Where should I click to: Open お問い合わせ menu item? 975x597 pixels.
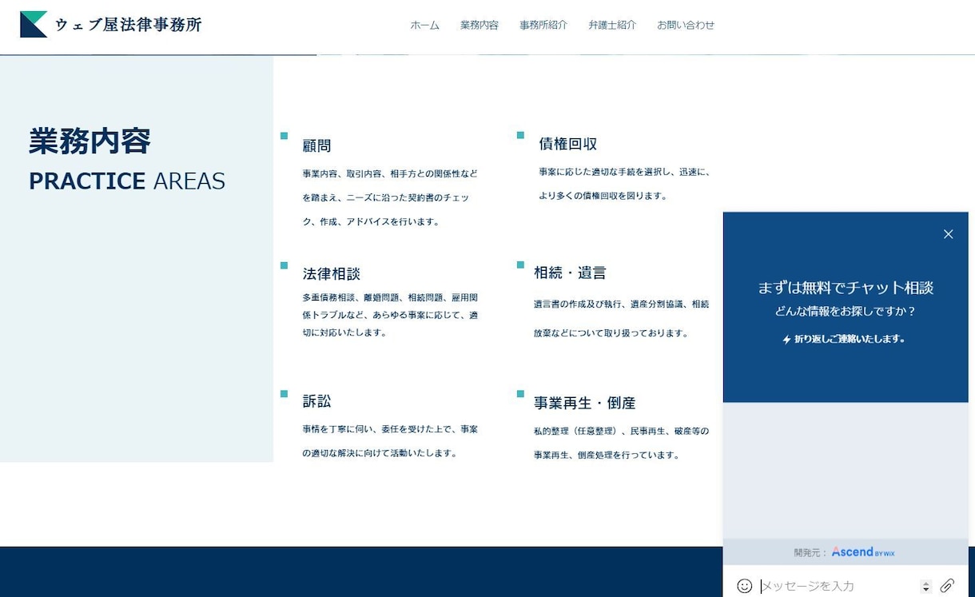click(x=686, y=25)
